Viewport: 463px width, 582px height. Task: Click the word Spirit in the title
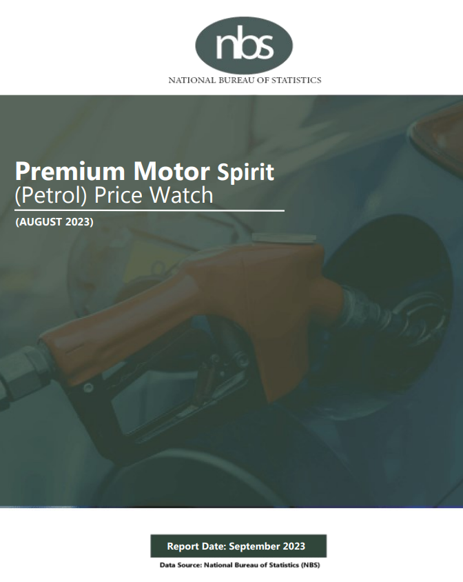245,172
